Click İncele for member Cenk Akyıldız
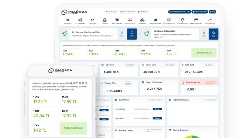Image resolution: width=245 pixels, height=138 pixels. pyautogui.click(x=157, y=109)
